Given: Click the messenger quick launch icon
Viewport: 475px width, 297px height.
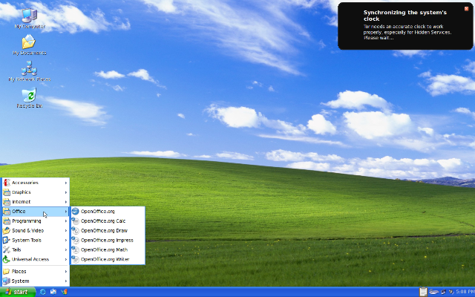Looking at the screenshot, I should tap(64, 292).
